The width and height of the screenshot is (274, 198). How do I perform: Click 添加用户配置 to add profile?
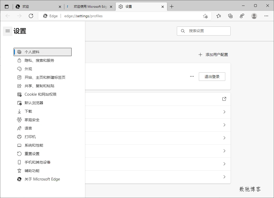click(213, 55)
